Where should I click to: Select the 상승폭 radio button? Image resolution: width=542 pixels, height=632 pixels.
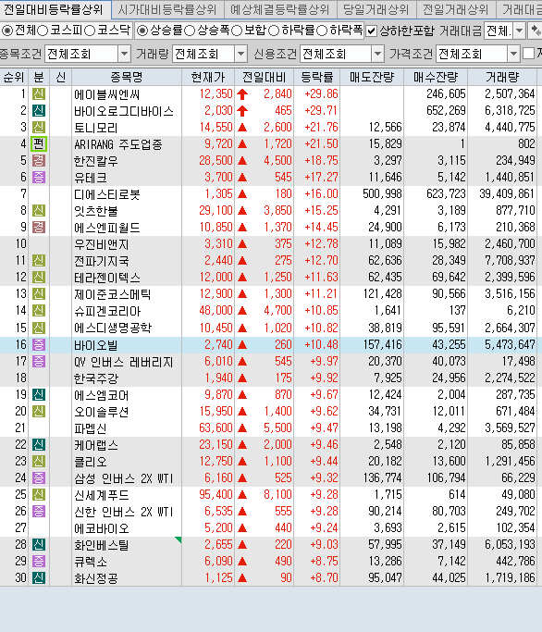190,31
